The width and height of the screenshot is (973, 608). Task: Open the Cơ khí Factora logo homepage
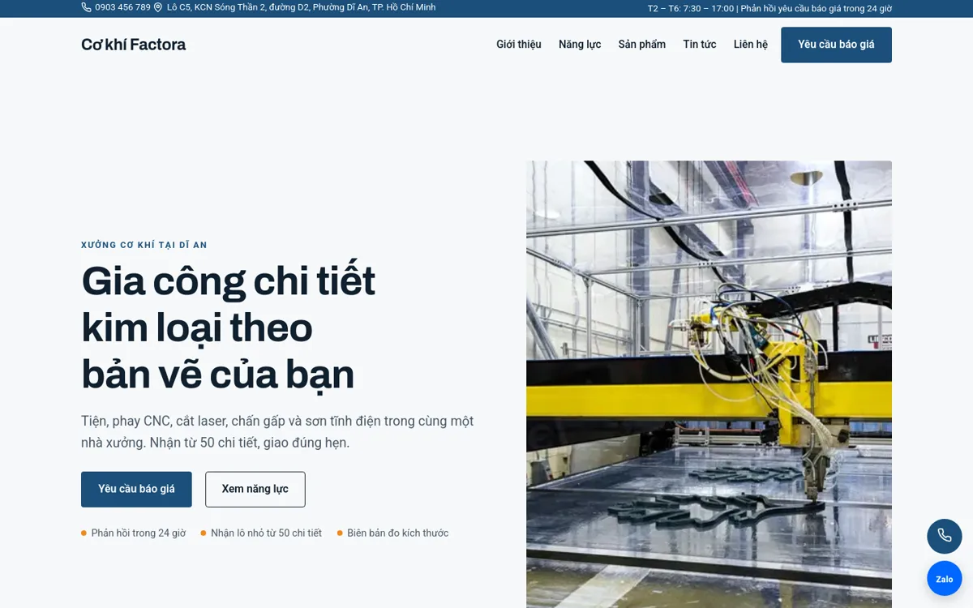click(133, 45)
